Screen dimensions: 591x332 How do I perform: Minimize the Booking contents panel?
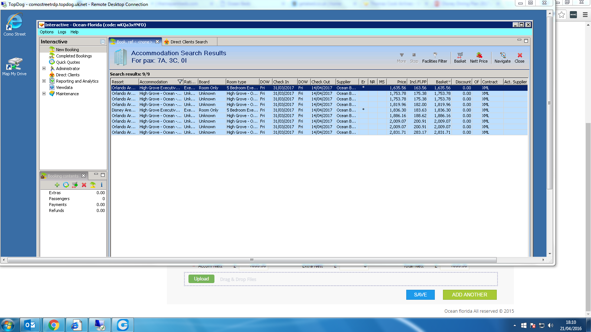[96, 175]
